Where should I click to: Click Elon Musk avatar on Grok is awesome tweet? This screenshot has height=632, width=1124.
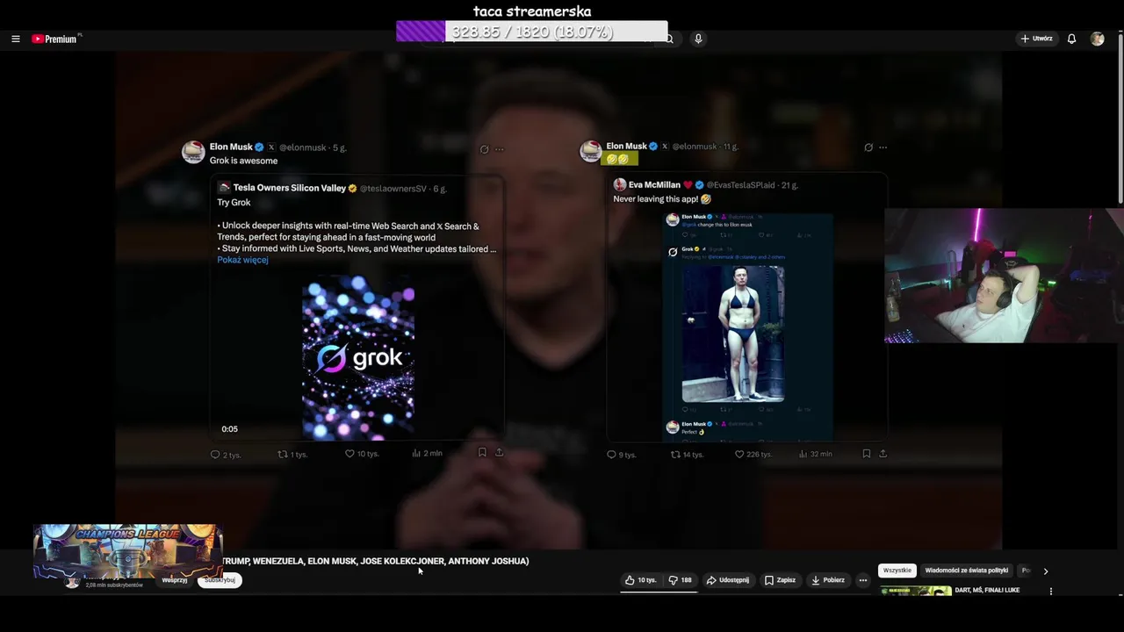point(193,152)
